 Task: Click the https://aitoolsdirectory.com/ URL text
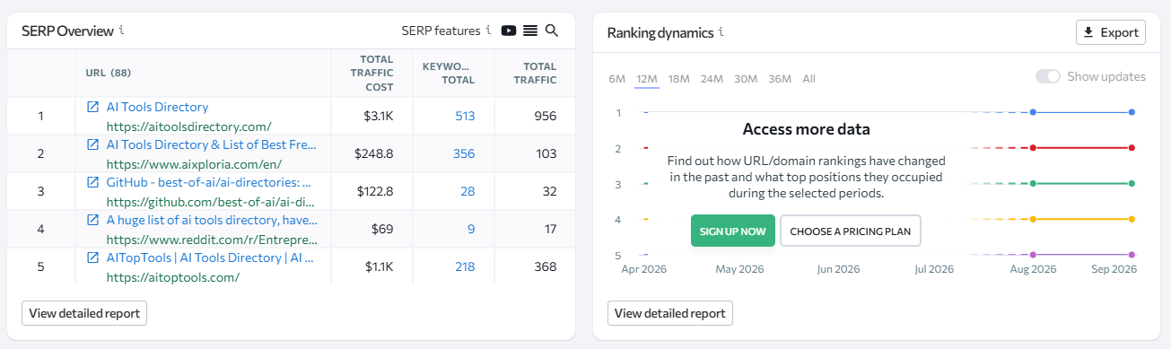188,127
